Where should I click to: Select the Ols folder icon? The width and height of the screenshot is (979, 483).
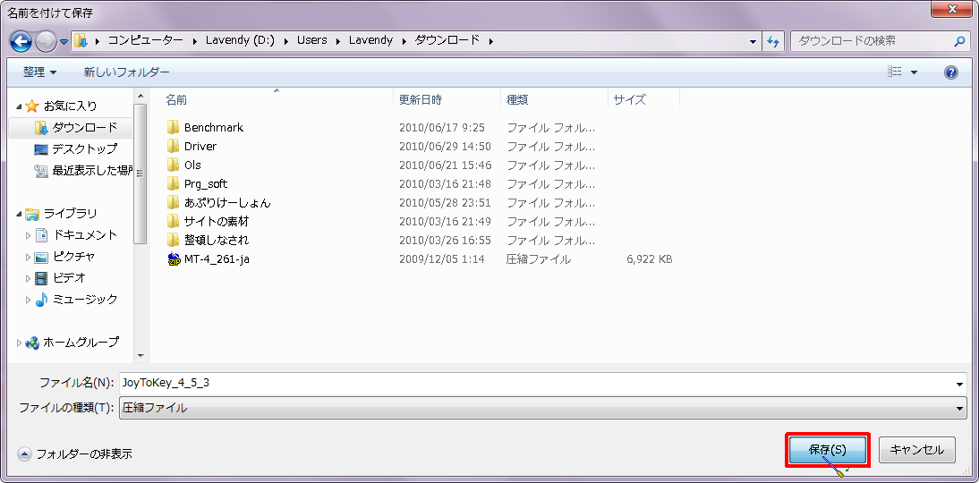click(x=174, y=165)
